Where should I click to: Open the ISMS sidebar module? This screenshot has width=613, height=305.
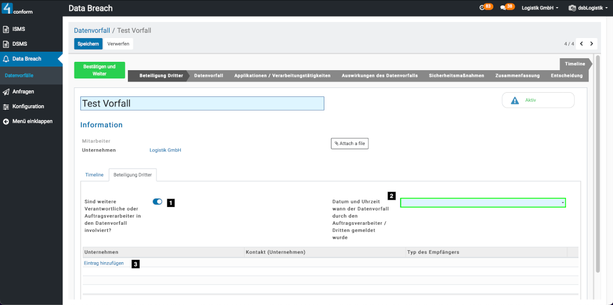18,29
